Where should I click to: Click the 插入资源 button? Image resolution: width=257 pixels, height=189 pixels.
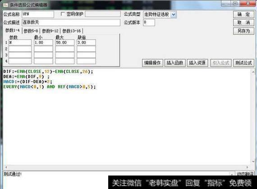coord(197,63)
